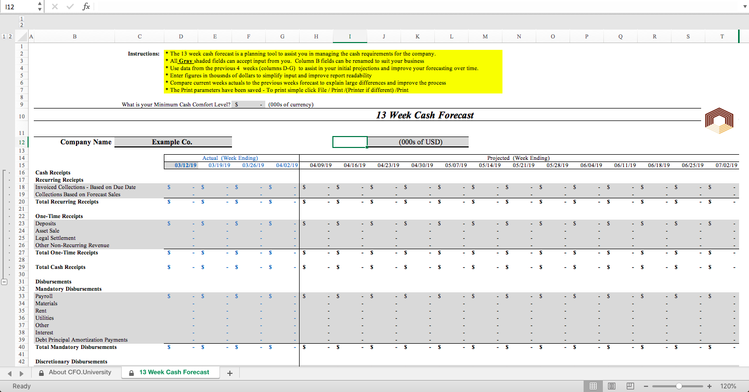Screen dimensions: 749x392
Task: Click the Materials row label
Action: tap(46, 303)
